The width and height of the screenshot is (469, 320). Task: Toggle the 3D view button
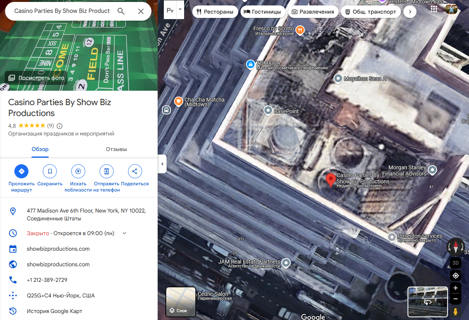(455, 263)
